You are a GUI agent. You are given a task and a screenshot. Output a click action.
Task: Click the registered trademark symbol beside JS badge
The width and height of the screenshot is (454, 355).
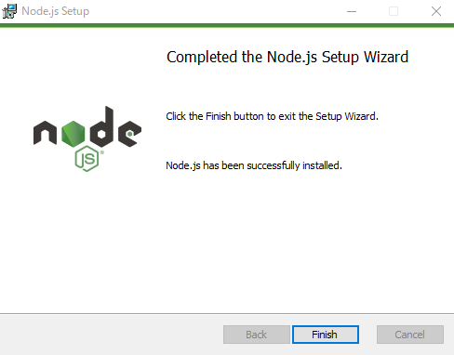coord(102,152)
